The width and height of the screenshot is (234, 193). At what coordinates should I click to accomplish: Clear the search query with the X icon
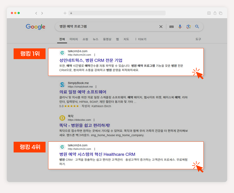point(161,27)
